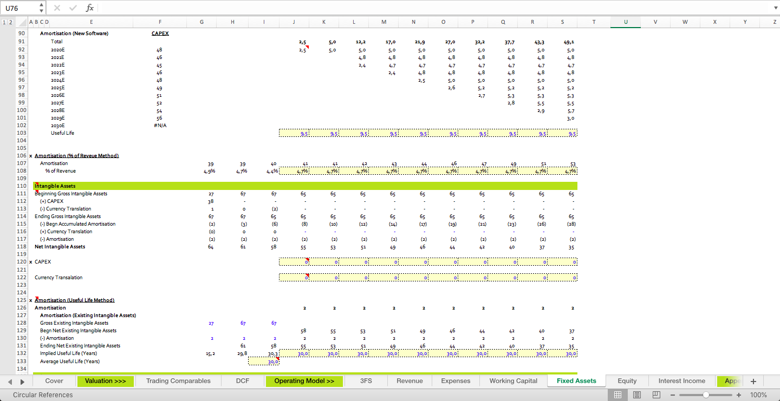Go to previous sheet tab arrow
Image resolution: width=780 pixels, height=401 pixels.
pyautogui.click(x=9, y=381)
